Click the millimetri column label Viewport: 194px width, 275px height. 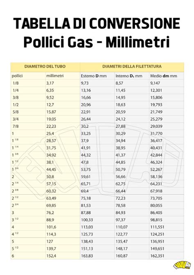click(55, 76)
